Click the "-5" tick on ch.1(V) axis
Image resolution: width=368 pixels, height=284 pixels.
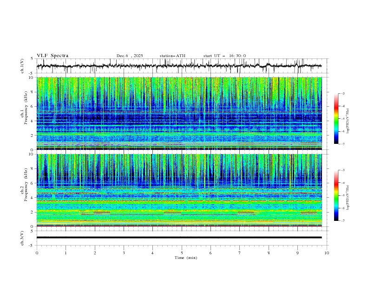(32, 73)
